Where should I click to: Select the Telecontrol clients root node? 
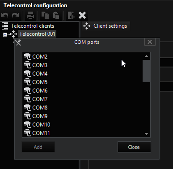click(x=32, y=26)
